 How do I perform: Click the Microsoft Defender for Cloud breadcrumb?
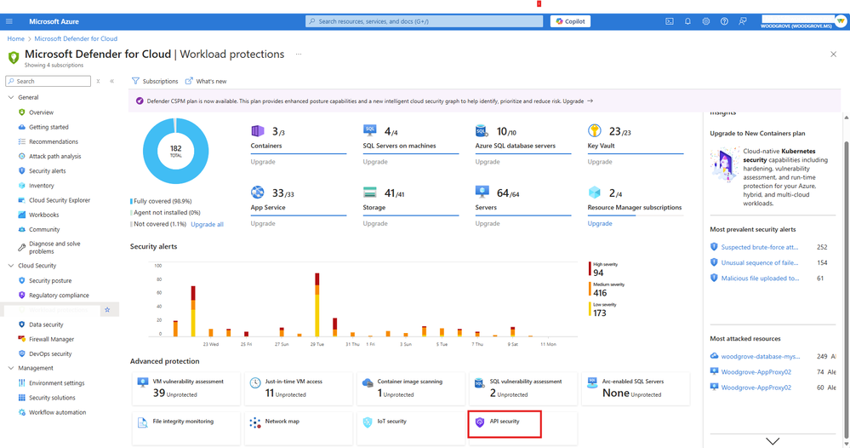click(x=76, y=39)
